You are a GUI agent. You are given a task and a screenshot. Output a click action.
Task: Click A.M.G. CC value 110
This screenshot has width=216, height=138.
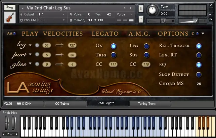point(146,64)
